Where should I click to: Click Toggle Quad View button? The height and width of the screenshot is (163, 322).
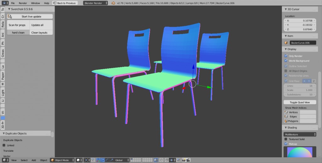tap(300, 102)
